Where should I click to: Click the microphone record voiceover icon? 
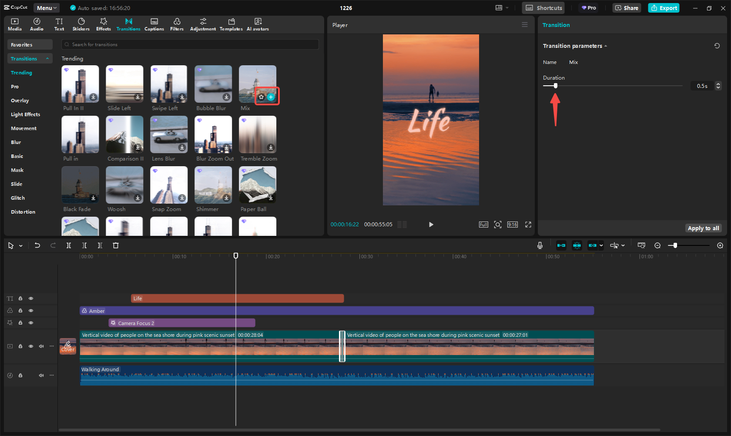point(540,245)
